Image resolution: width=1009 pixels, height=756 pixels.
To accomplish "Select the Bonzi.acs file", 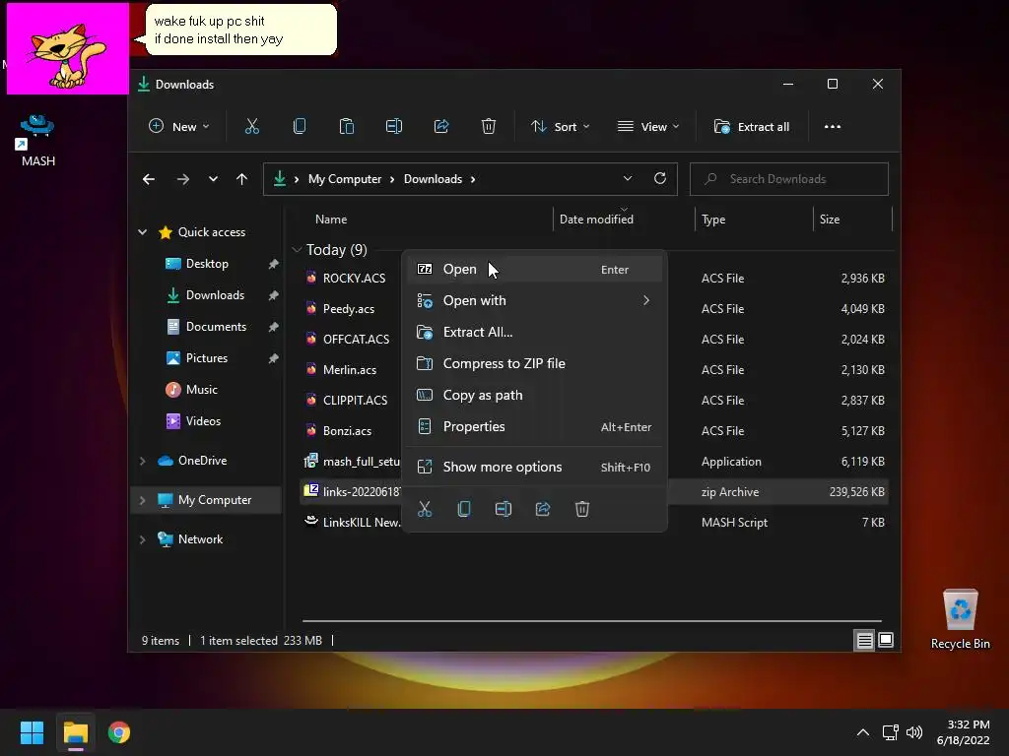I will [x=347, y=431].
